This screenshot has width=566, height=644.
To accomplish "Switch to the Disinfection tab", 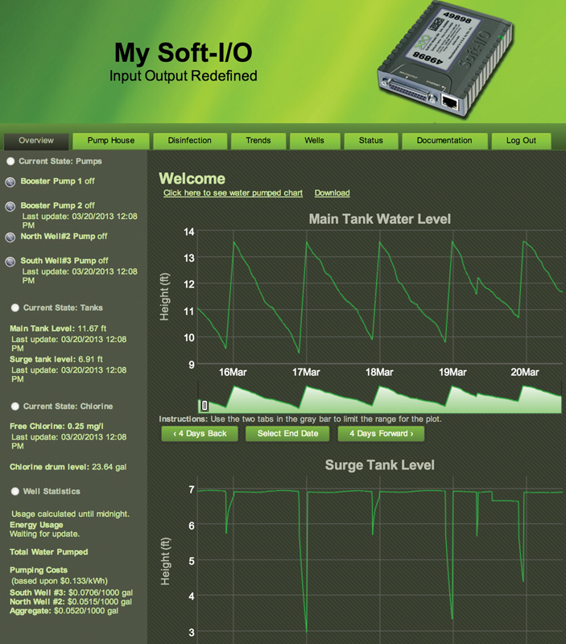I will tap(189, 141).
